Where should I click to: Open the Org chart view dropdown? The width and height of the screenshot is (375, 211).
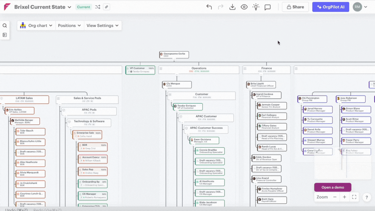pyautogui.click(x=36, y=26)
